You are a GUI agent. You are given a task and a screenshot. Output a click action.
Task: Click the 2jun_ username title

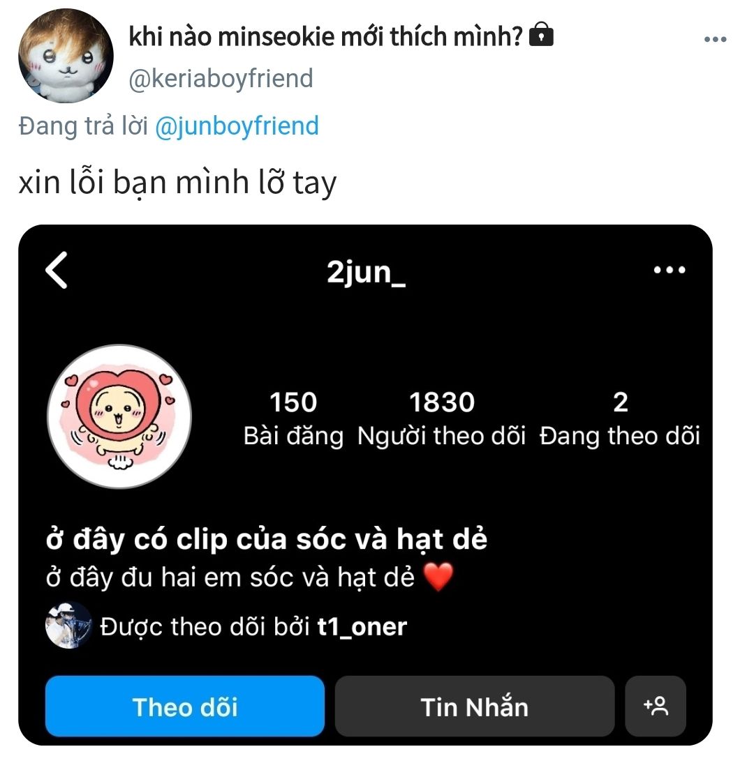366,272
